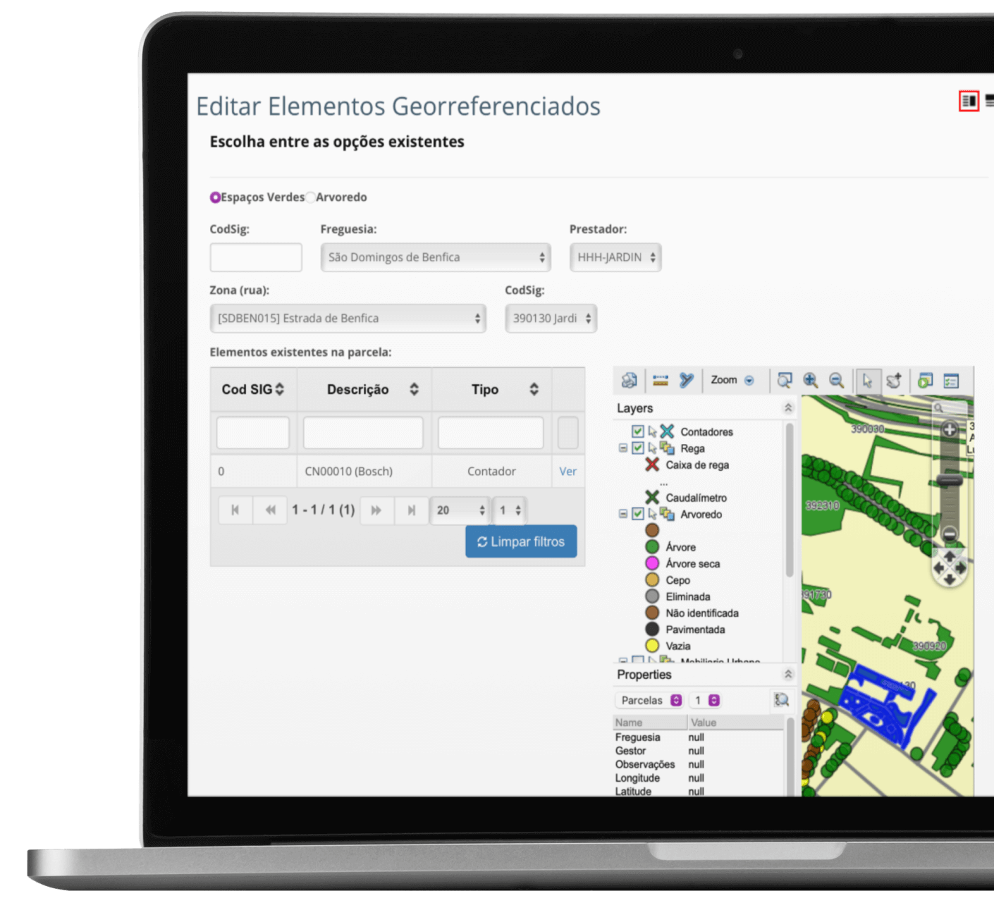Click the map zoom slider handle

point(950,481)
